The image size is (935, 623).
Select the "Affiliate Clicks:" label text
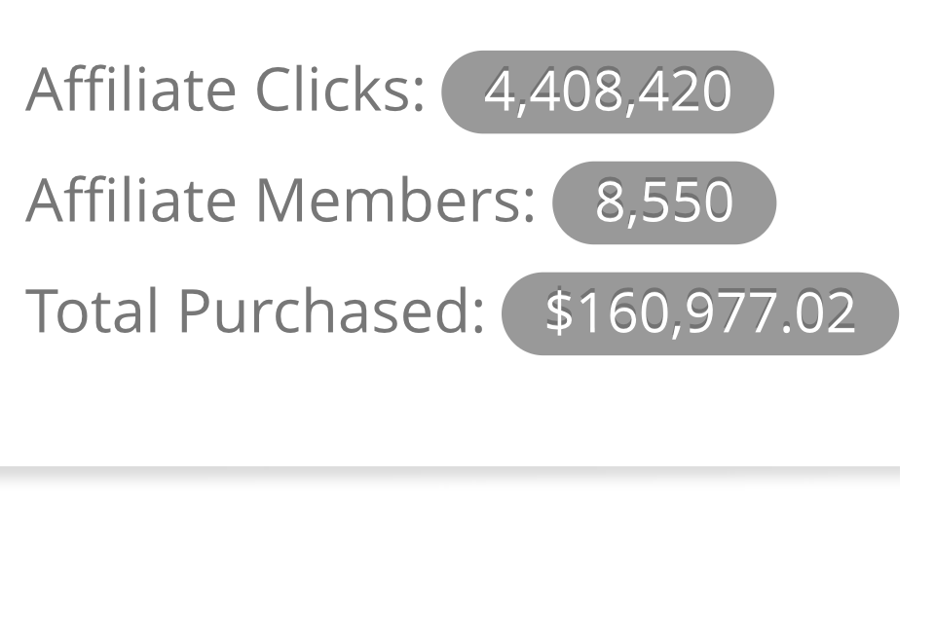225,90
